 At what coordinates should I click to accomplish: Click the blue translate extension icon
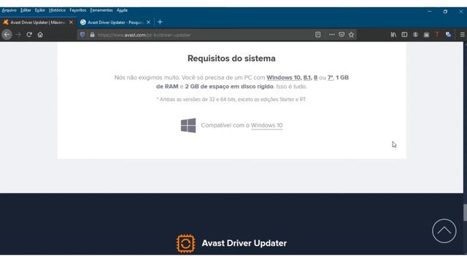click(x=448, y=35)
